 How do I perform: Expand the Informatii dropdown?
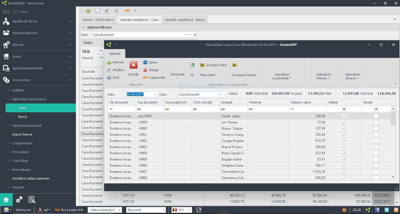coord(177,75)
